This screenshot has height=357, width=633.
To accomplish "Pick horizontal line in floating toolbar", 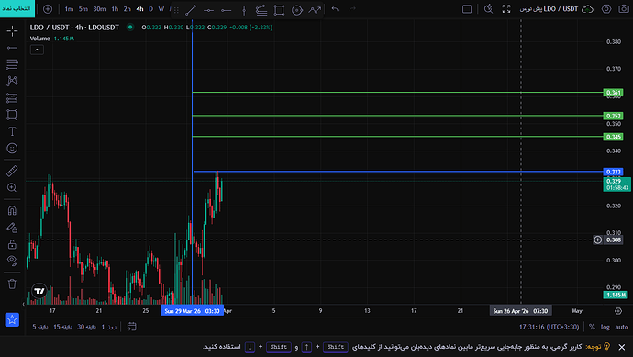I will (209, 10).
